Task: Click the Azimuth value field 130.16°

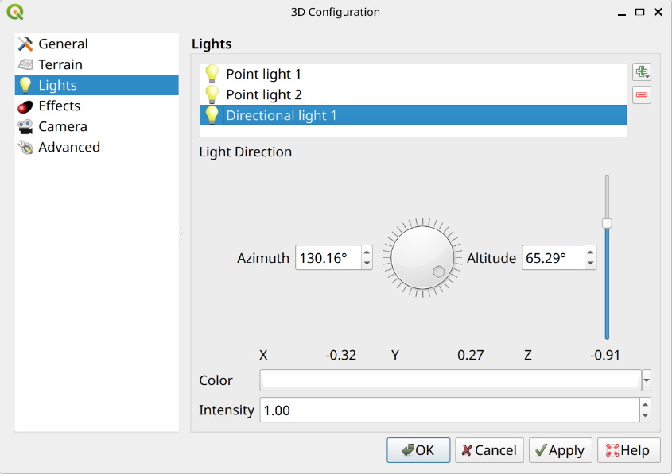Action: pos(328,257)
